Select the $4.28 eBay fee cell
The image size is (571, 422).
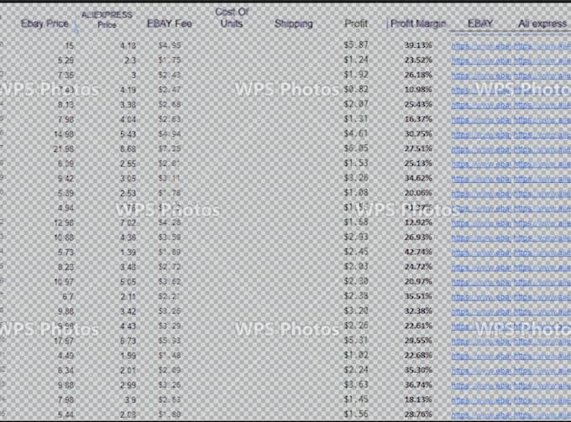(170, 222)
